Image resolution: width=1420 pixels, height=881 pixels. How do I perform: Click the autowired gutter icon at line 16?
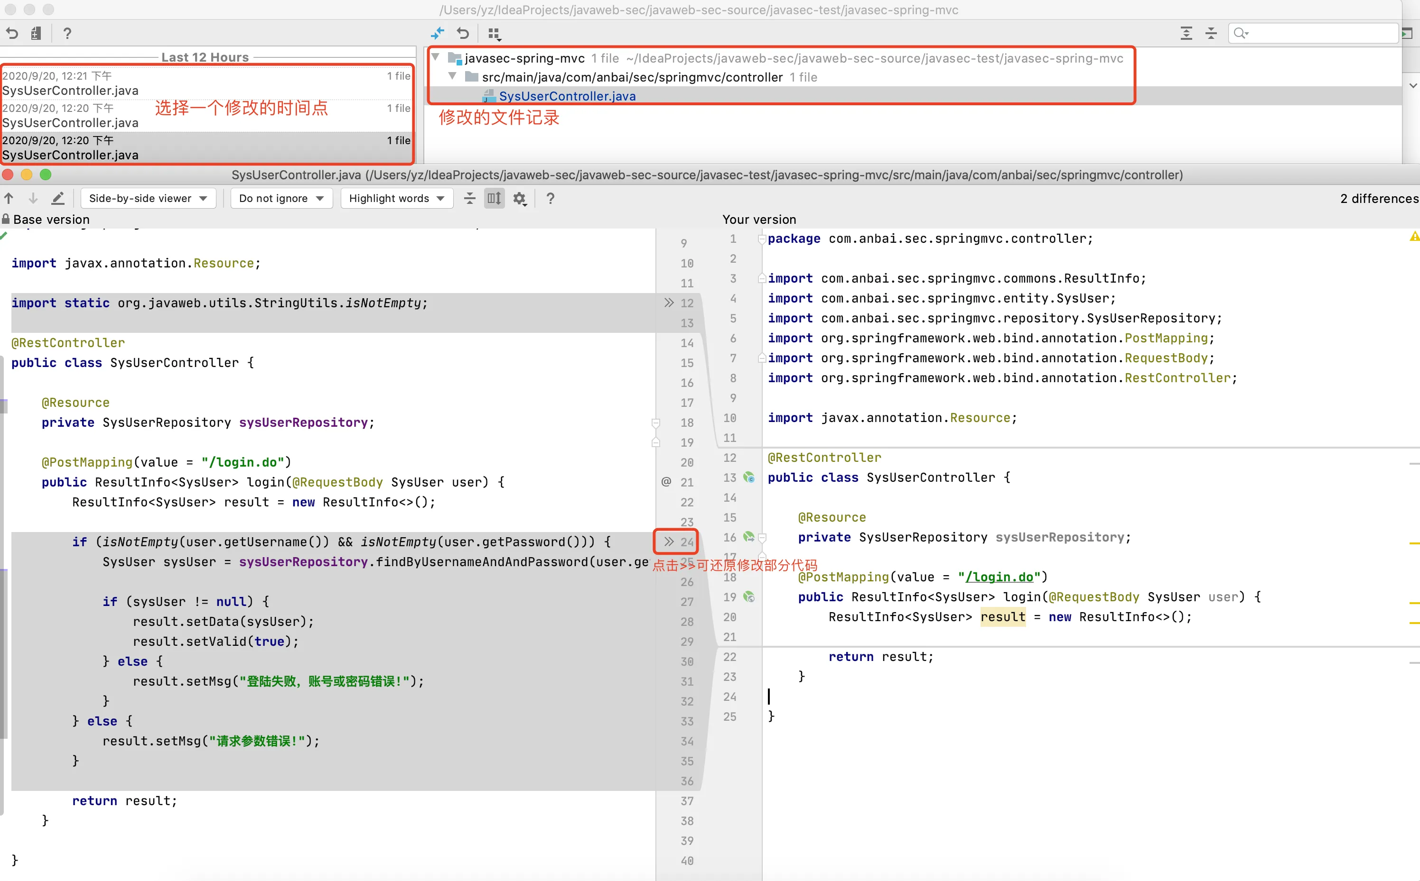pos(749,537)
